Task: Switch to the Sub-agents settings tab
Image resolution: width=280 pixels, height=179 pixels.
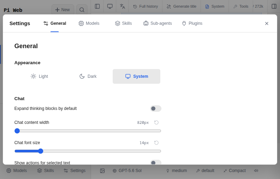Action: pos(158,23)
